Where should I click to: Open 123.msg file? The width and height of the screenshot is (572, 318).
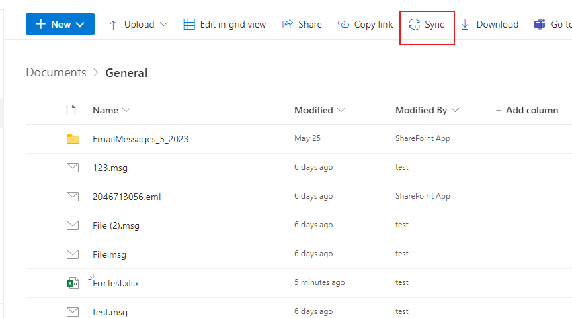[x=110, y=168]
